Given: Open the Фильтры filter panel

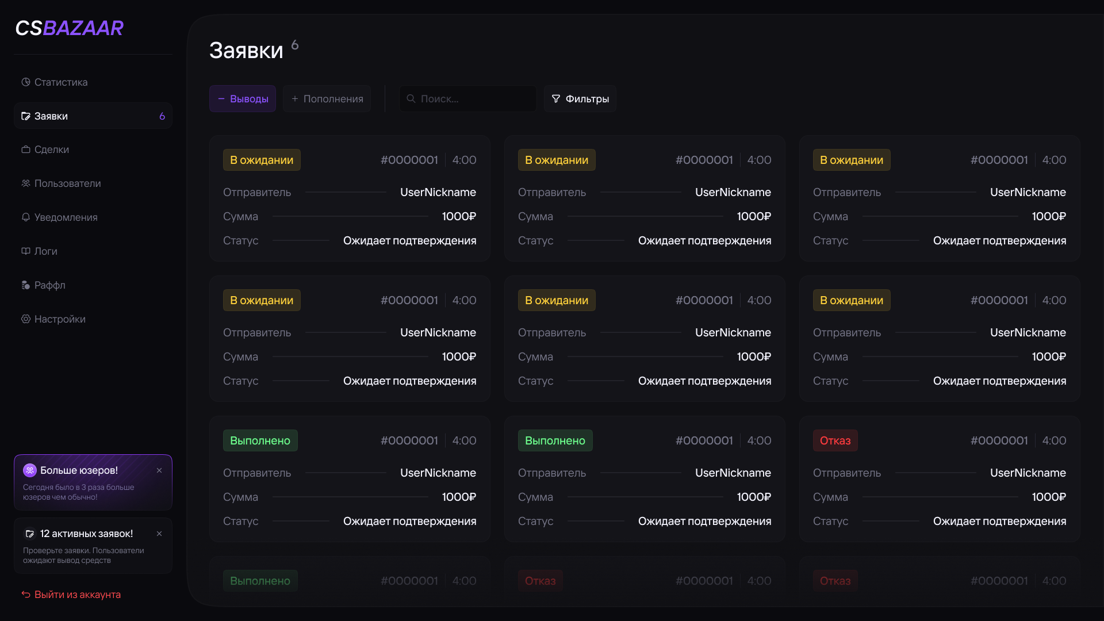Looking at the screenshot, I should (580, 99).
